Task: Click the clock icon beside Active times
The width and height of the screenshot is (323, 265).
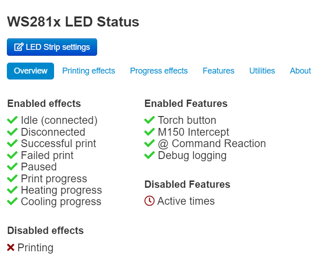Action: [149, 201]
